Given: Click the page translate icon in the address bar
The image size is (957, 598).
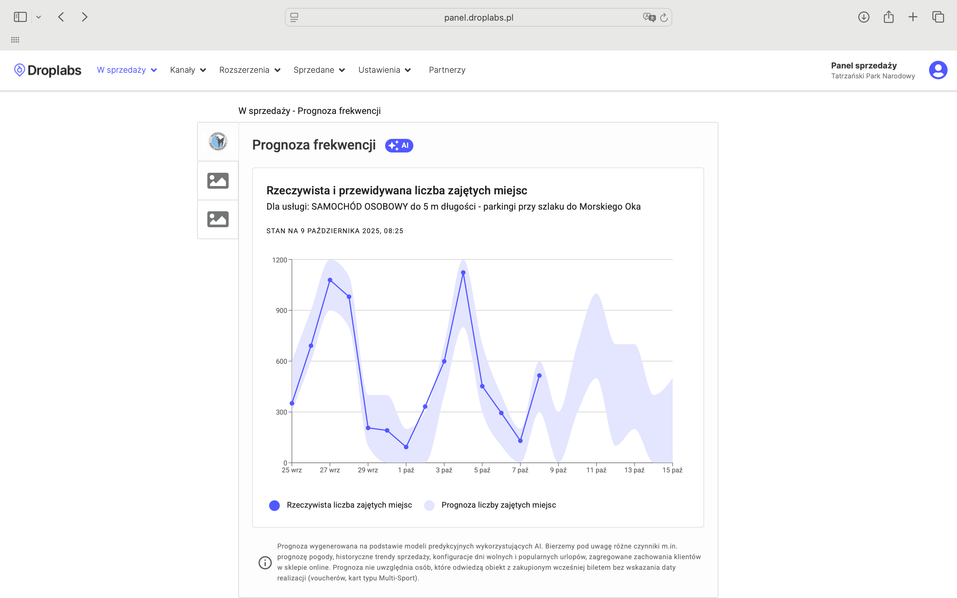Looking at the screenshot, I should (649, 17).
